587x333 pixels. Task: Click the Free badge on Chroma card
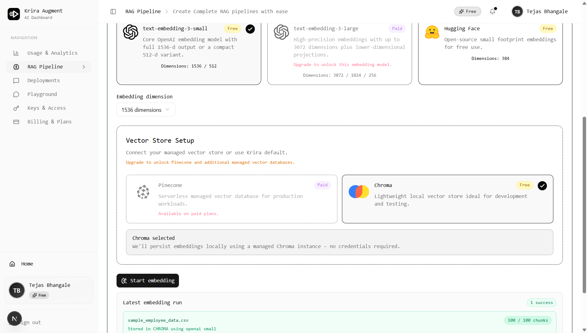pos(525,185)
